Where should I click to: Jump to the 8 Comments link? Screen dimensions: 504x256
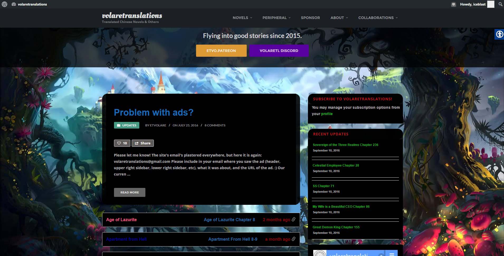pos(215,125)
